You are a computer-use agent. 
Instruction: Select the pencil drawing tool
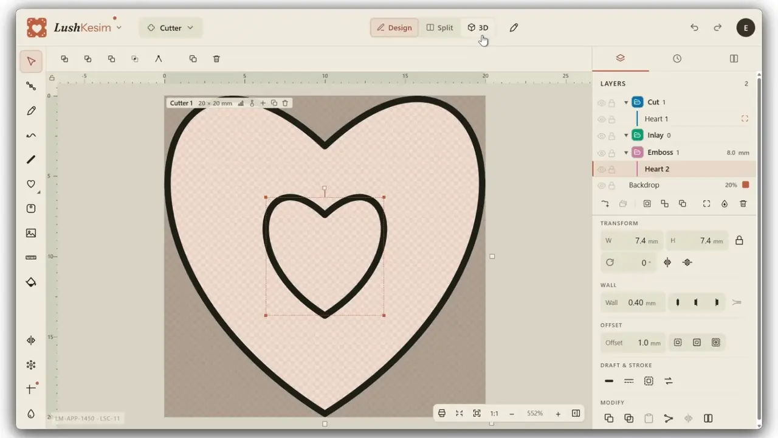(31, 111)
